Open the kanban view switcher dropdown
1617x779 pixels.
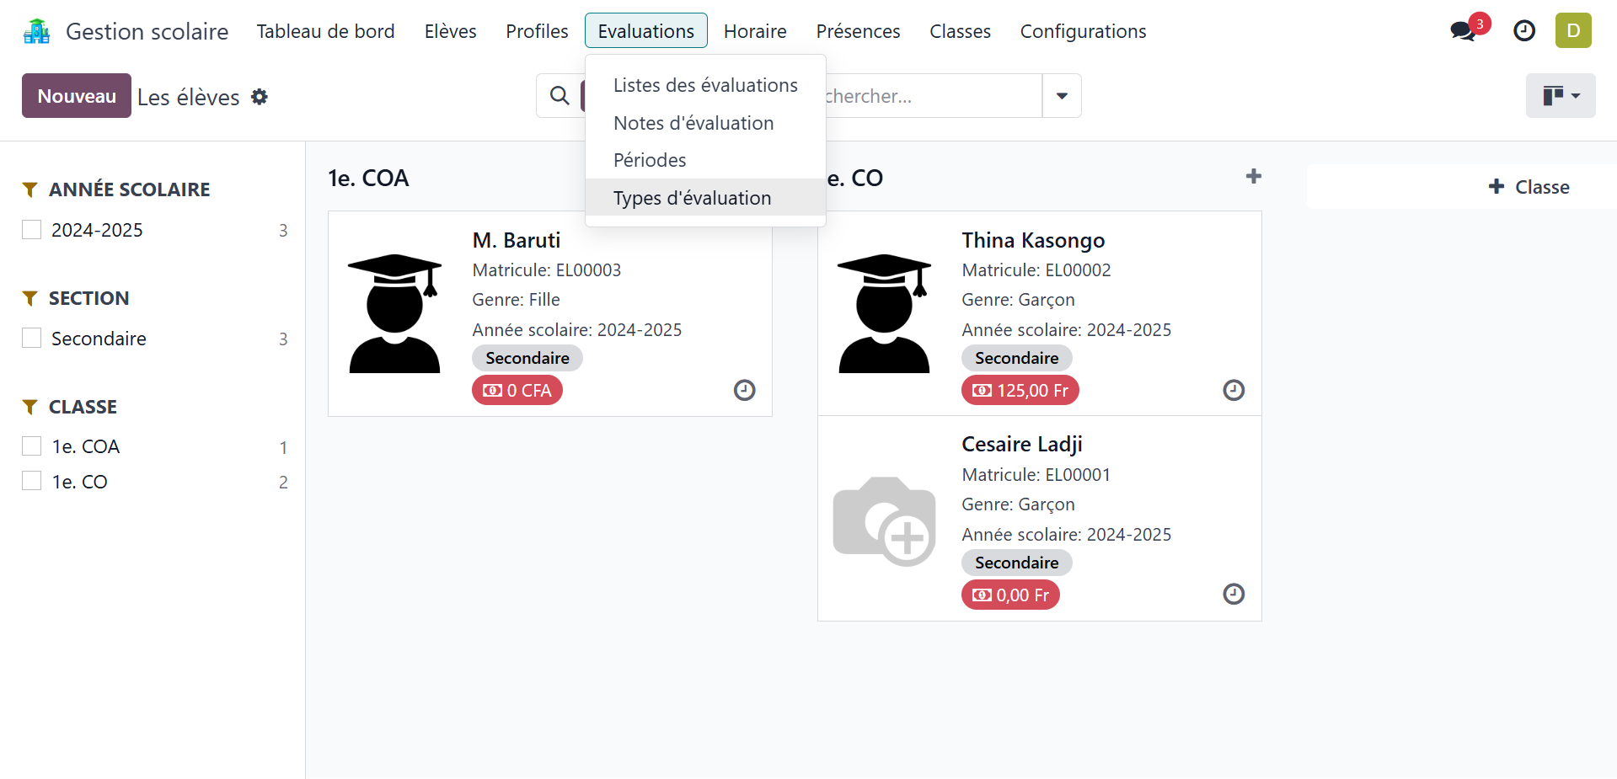coord(1561,95)
